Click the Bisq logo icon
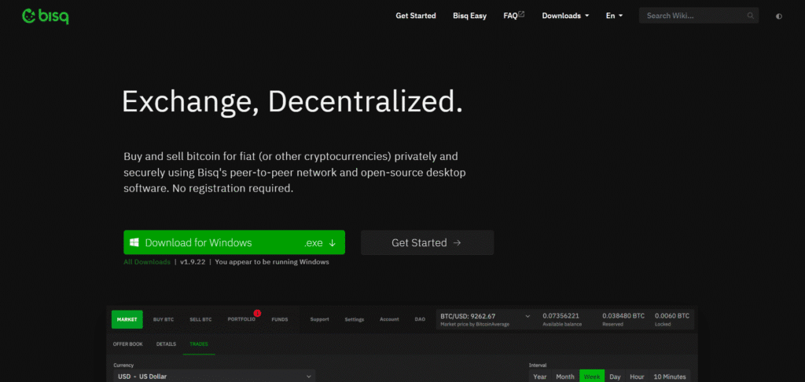The width and height of the screenshot is (805, 382). click(x=30, y=16)
